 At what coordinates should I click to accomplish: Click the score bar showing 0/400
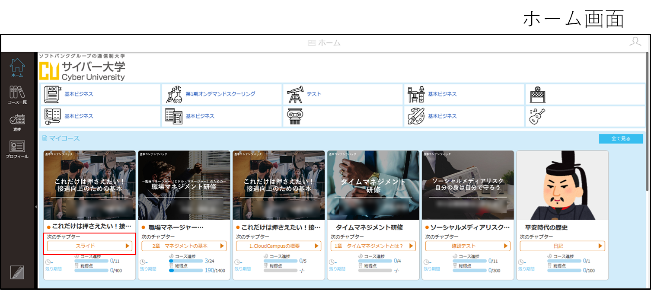[x=91, y=270]
